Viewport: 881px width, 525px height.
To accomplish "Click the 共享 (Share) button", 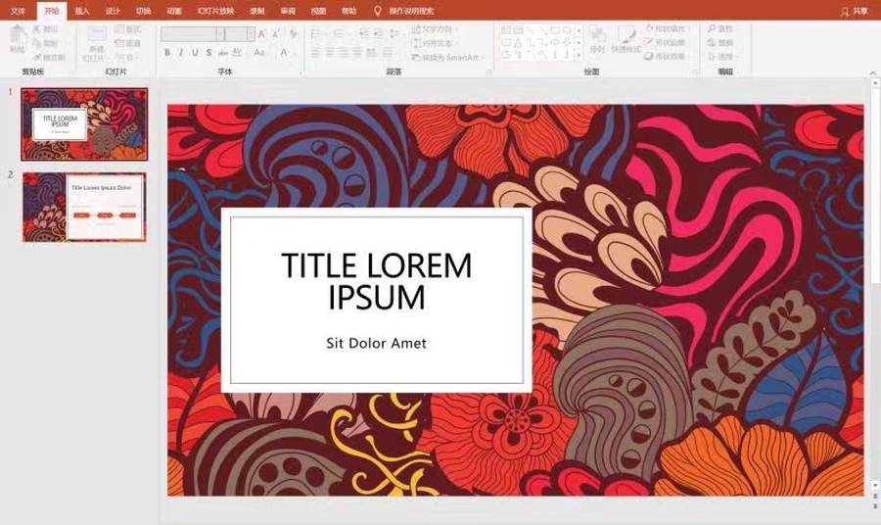I will click(x=854, y=11).
